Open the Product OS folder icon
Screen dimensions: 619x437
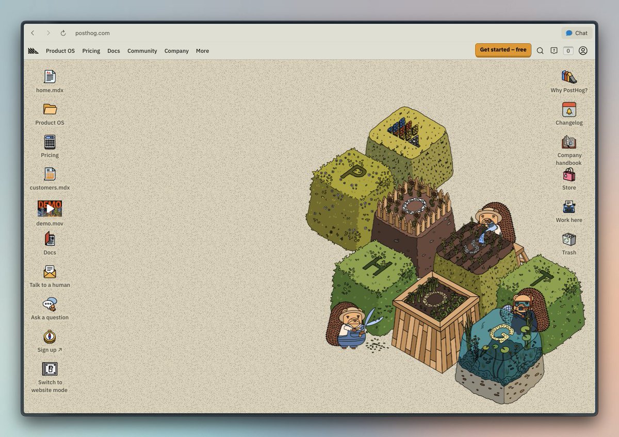pyautogui.click(x=50, y=109)
